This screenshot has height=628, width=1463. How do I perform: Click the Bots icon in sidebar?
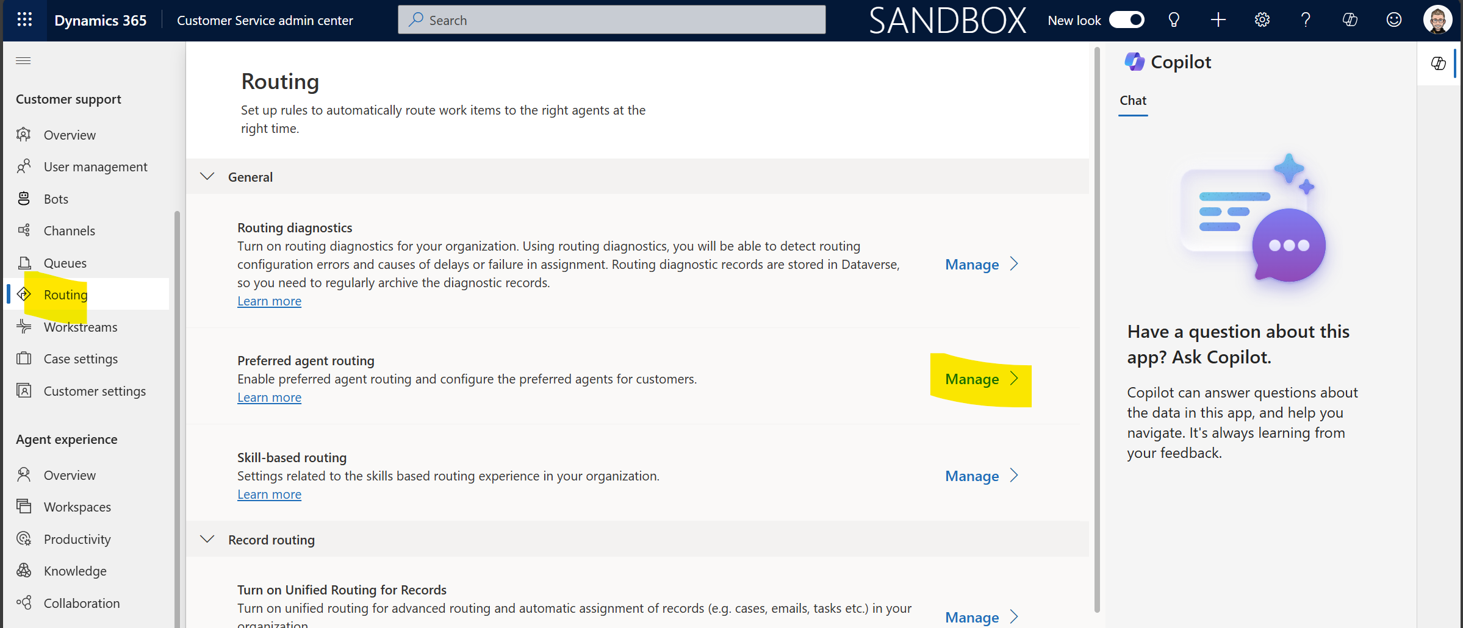point(24,199)
